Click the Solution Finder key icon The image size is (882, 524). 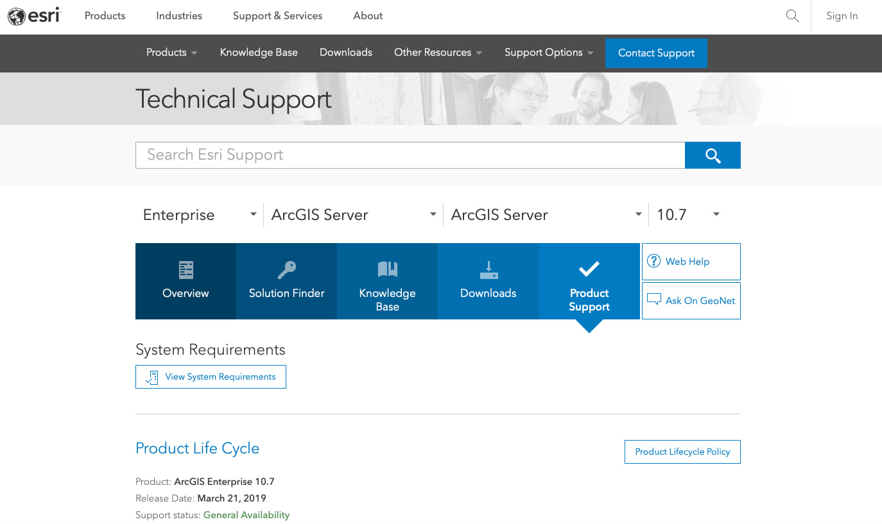(x=286, y=269)
